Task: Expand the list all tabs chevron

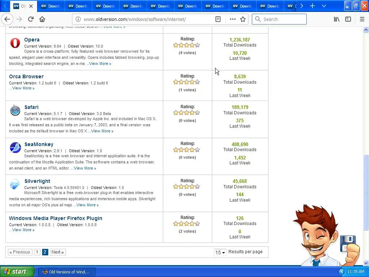Action: coord(324,6)
